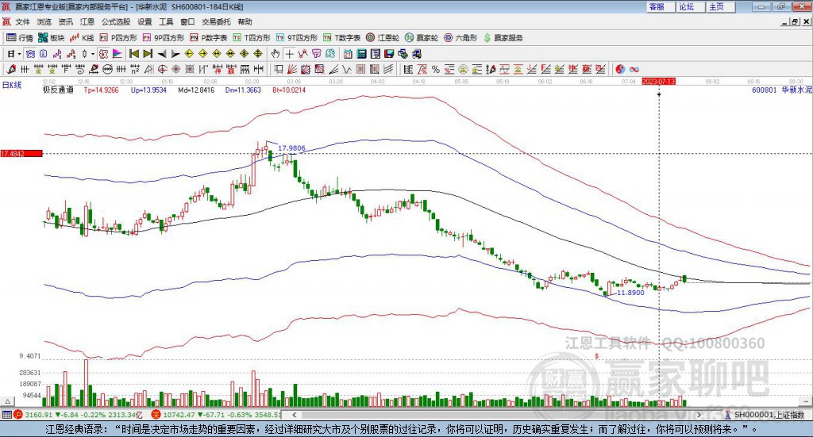Select the hand pan tool
Image resolution: width=813 pixels, height=437 pixels.
pos(275,54)
